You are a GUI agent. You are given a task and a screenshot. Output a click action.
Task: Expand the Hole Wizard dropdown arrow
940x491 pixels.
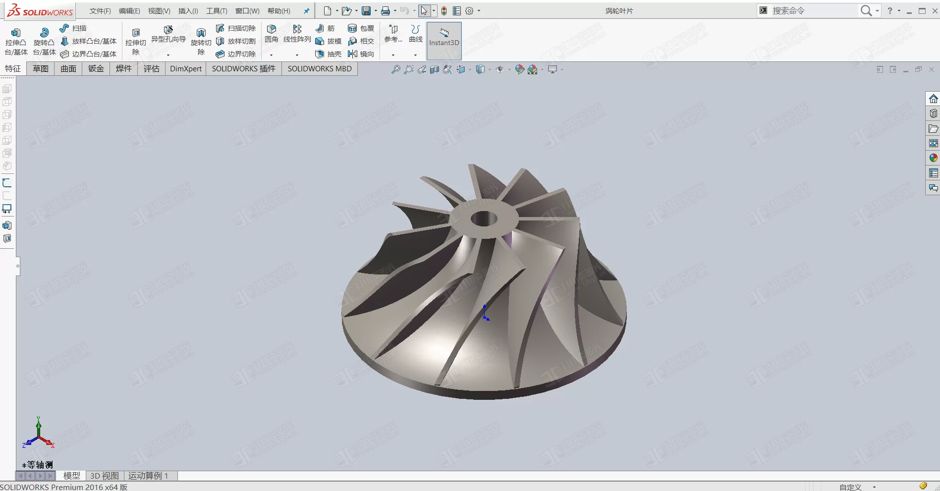168,55
